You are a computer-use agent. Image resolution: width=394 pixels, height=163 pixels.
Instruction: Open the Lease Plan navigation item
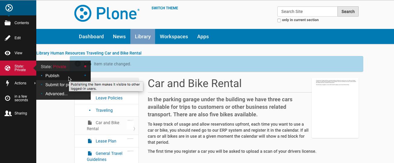(x=106, y=141)
